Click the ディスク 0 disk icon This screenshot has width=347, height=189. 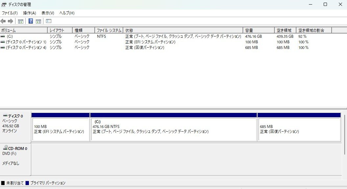(5, 115)
